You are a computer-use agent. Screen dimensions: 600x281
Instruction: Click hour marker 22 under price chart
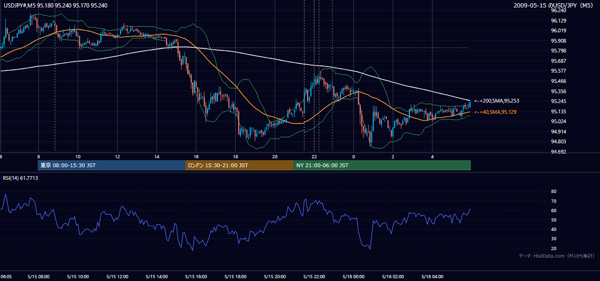315,156
